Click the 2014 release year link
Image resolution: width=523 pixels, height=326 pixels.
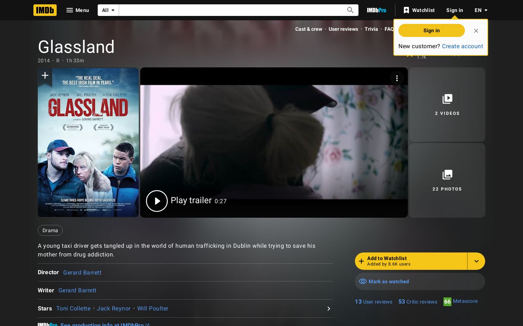pyautogui.click(x=44, y=60)
